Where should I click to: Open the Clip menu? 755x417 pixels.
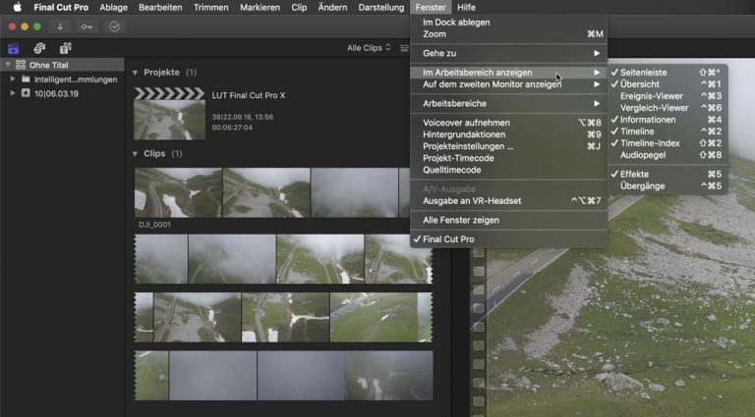point(299,7)
